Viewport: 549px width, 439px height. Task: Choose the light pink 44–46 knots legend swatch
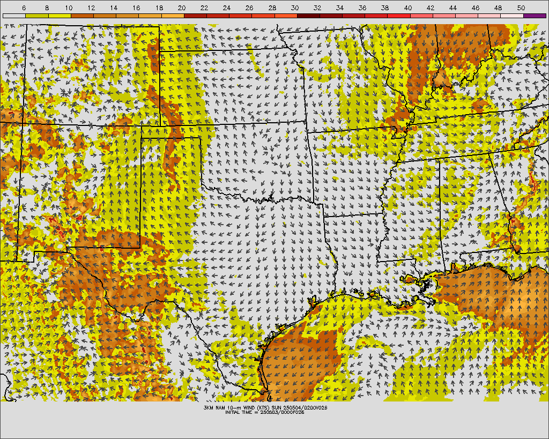click(467, 16)
